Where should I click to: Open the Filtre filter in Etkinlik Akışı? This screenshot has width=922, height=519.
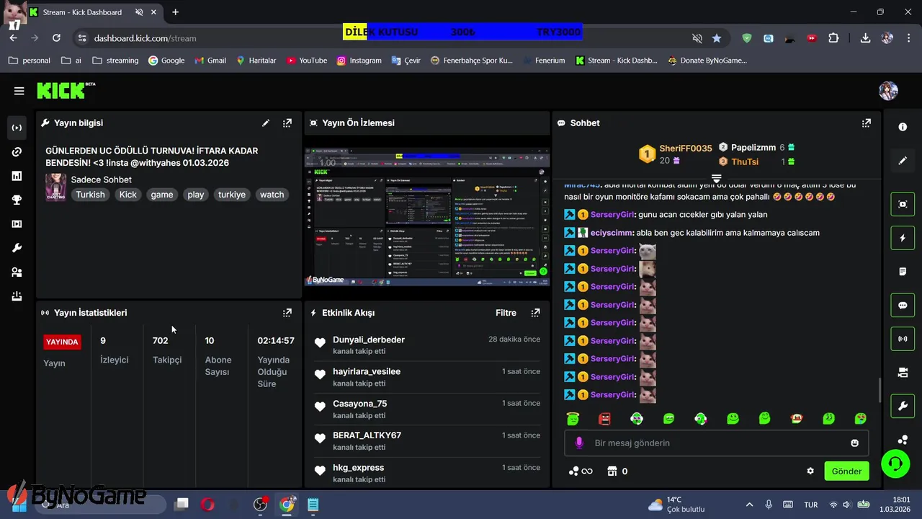click(x=506, y=313)
